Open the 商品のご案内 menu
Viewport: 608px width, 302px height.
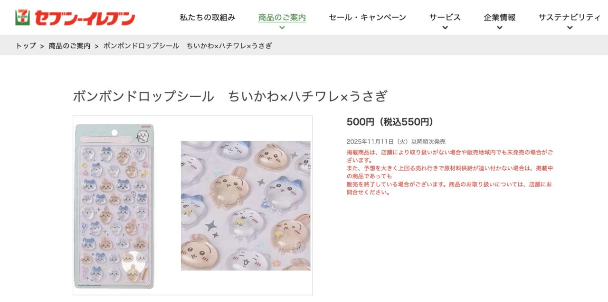(282, 18)
